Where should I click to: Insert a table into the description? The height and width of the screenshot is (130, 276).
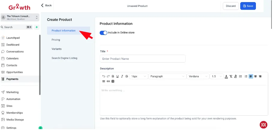[113, 81]
